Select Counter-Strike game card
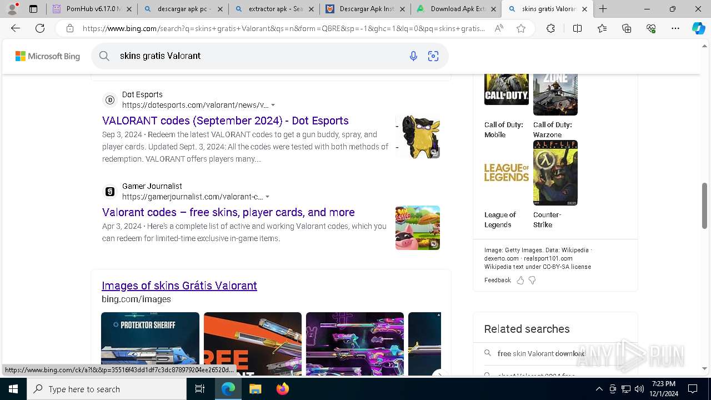Image resolution: width=711 pixels, height=400 pixels. 555,184
